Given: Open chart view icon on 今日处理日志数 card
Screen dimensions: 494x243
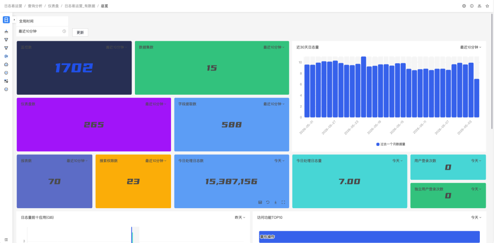Looking at the screenshot, I should pos(260,202).
